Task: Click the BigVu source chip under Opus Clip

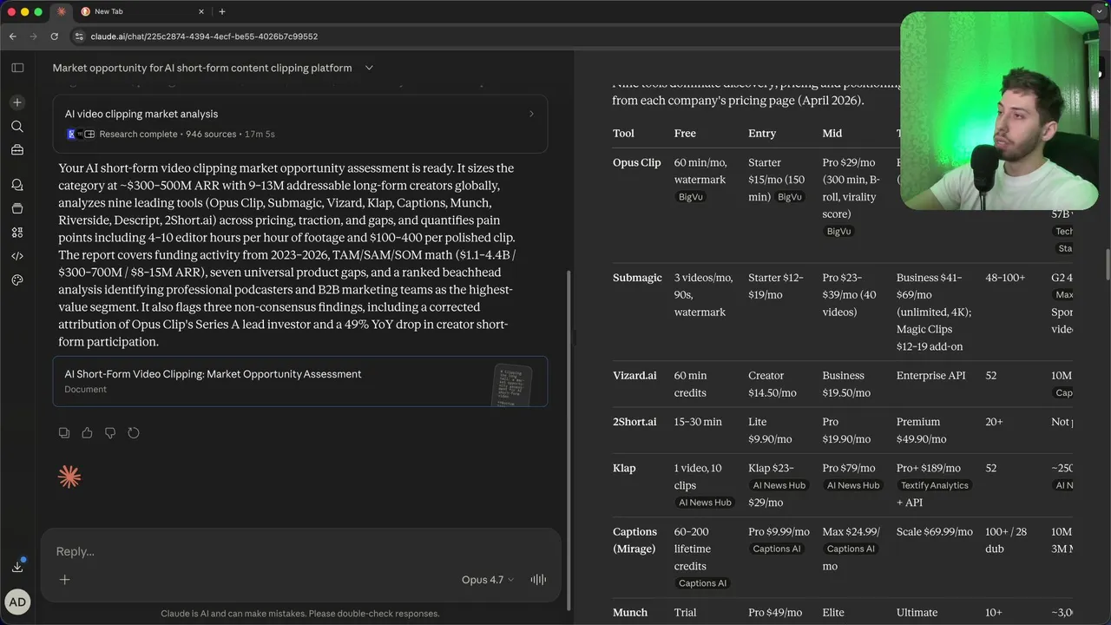Action: (690, 197)
